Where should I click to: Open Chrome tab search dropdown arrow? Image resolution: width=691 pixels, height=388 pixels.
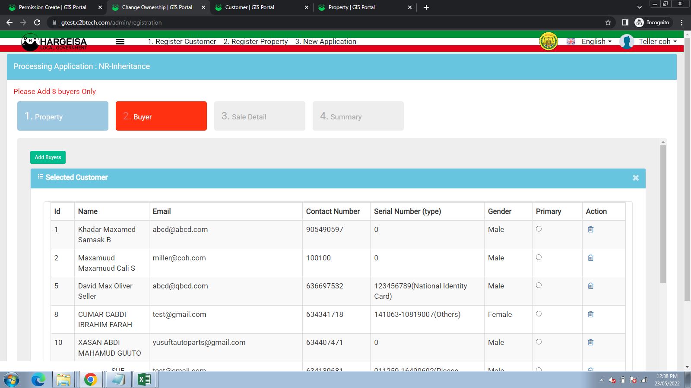640,7
